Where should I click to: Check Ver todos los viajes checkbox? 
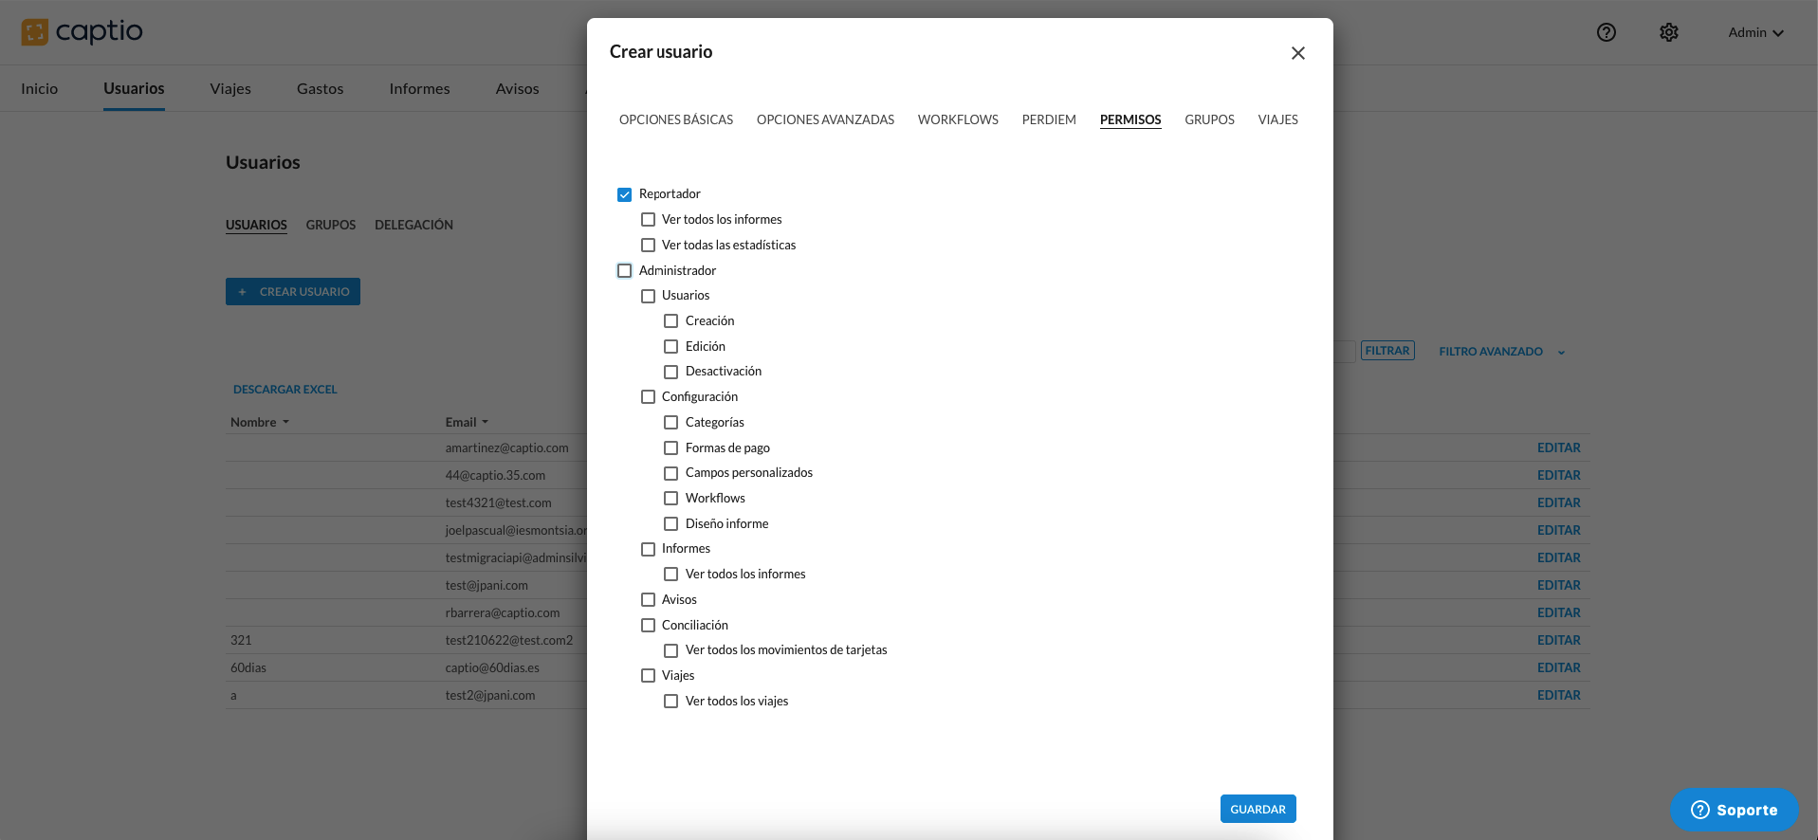pos(670,702)
